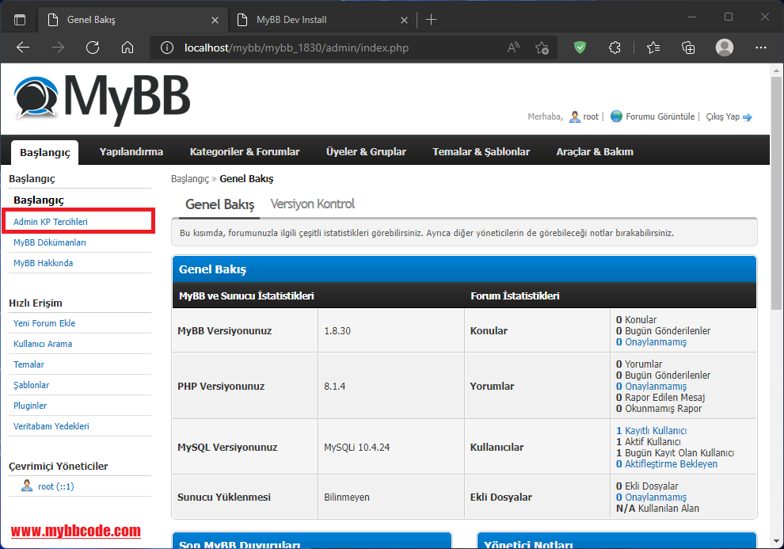The image size is (784, 549).
Task: Open the Yapılandırma navigation menu
Action: point(131,151)
